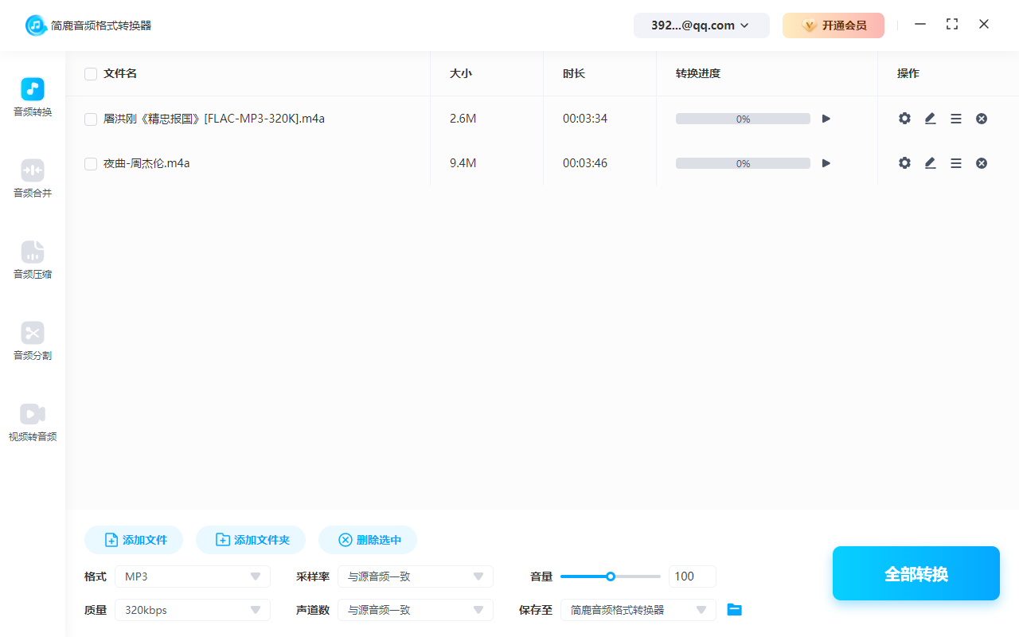Tick the checkbox for 夜曲-周杰伦.m4a
The image size is (1019, 637).
pos(91,164)
